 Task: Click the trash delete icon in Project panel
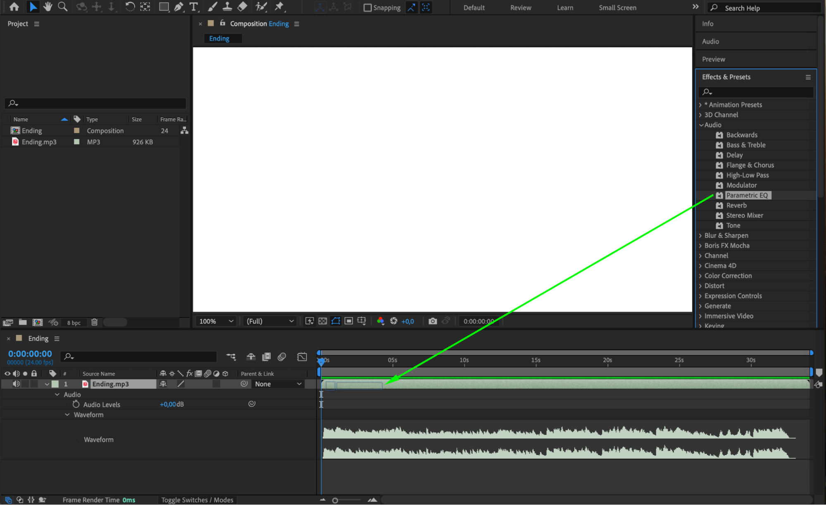(94, 322)
